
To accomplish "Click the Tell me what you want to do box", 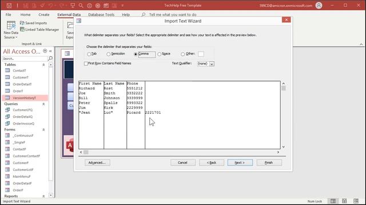I will pyautogui.click(x=173, y=15).
